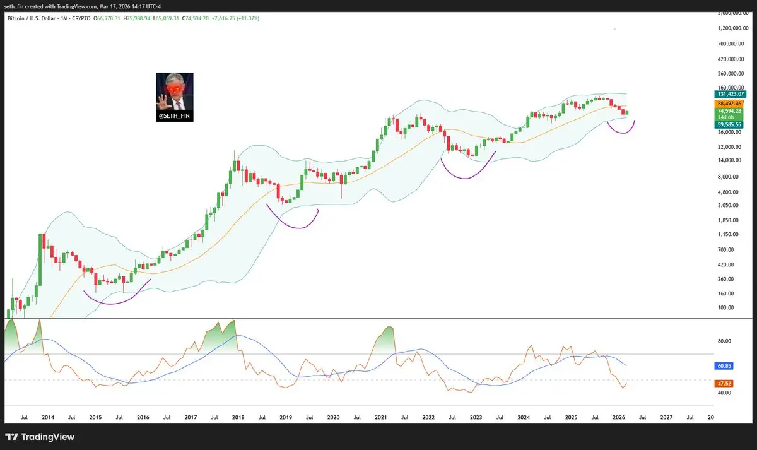Viewport: 757px width, 450px height.
Task: Click the 700,000.00 price axis label
Action: click(731, 44)
